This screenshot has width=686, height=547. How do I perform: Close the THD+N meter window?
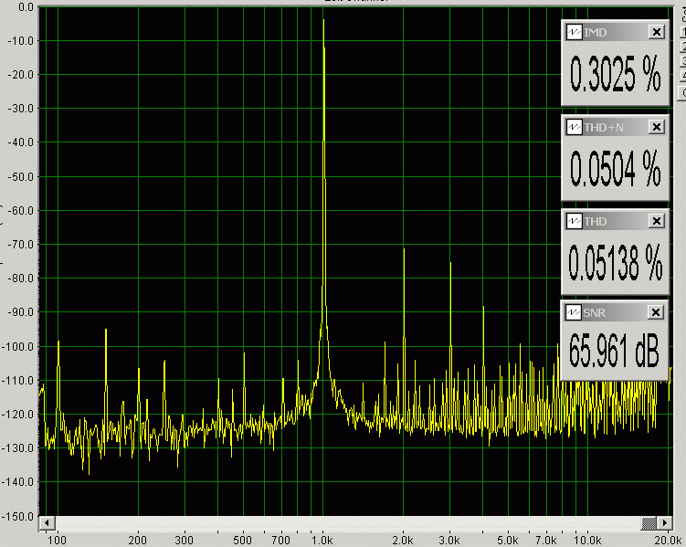(656, 127)
